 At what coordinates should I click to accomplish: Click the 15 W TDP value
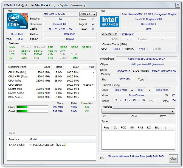tap(21, 40)
